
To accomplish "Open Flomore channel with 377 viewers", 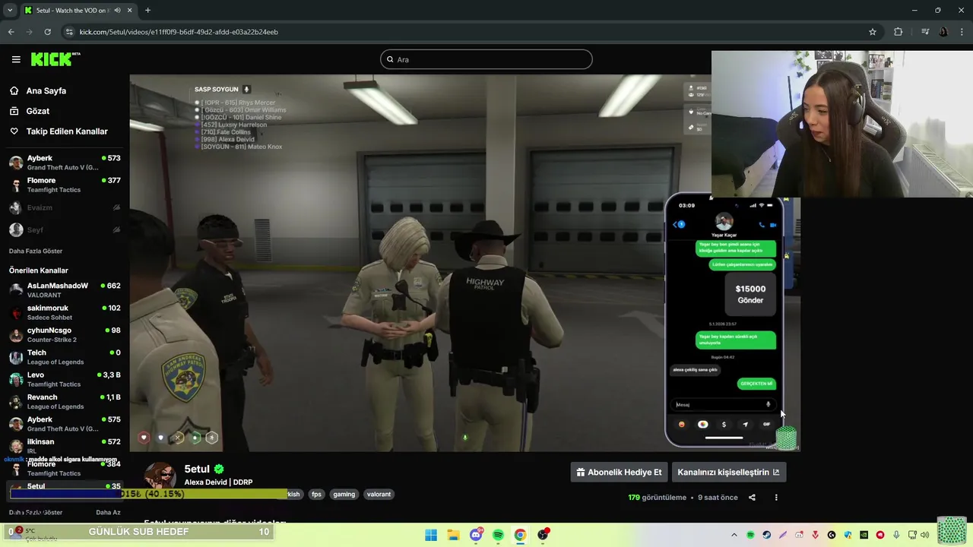I will point(64,185).
